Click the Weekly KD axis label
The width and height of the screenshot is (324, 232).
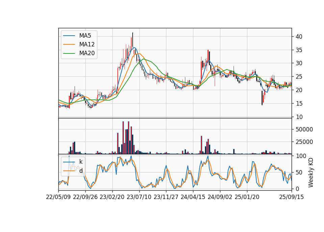click(x=311, y=172)
